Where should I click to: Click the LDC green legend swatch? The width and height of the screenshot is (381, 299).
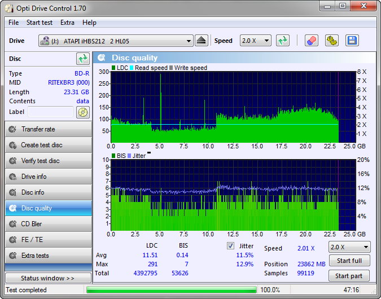tap(113, 68)
